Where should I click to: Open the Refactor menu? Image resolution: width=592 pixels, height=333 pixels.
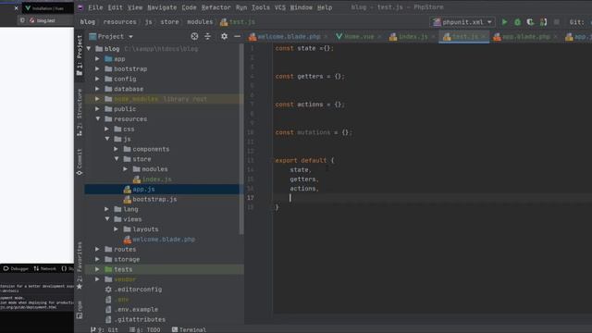pyautogui.click(x=216, y=7)
